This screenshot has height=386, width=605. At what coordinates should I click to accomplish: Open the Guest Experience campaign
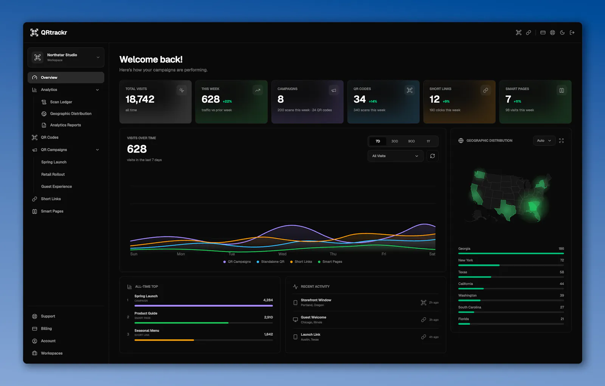pos(56,187)
